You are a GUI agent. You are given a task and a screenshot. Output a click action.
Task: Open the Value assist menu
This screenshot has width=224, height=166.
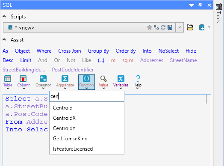[x=103, y=82]
